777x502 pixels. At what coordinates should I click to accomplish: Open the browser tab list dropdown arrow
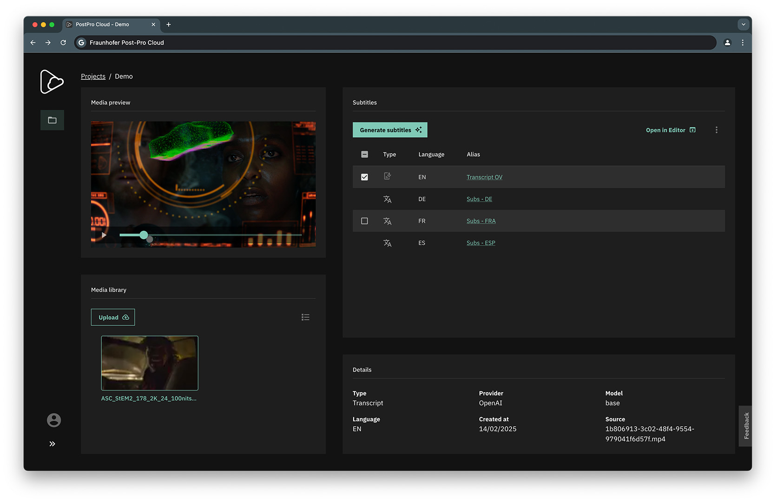click(x=743, y=25)
